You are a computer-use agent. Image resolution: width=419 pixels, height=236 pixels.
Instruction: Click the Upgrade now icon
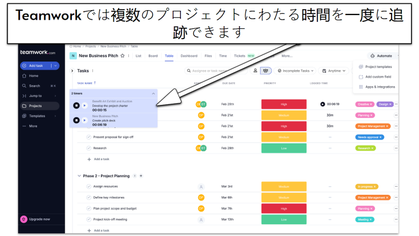pos(24,219)
